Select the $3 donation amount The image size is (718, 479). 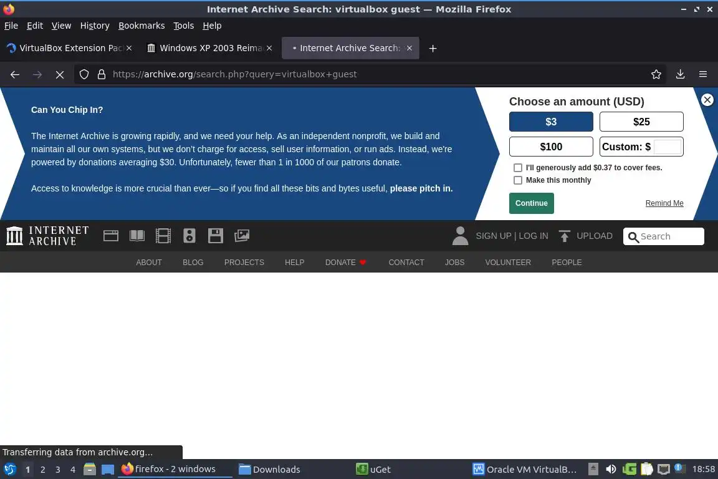pos(551,122)
